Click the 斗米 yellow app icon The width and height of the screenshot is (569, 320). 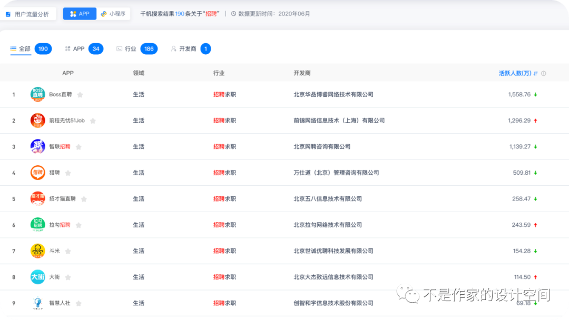click(x=37, y=251)
